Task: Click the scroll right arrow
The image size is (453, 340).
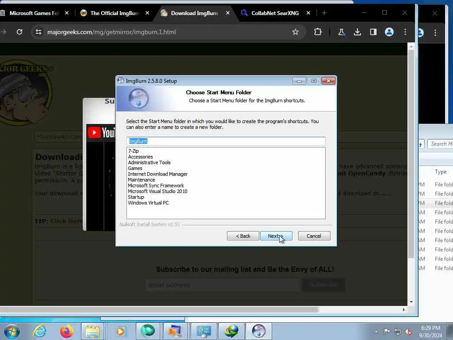Action: [403, 309]
